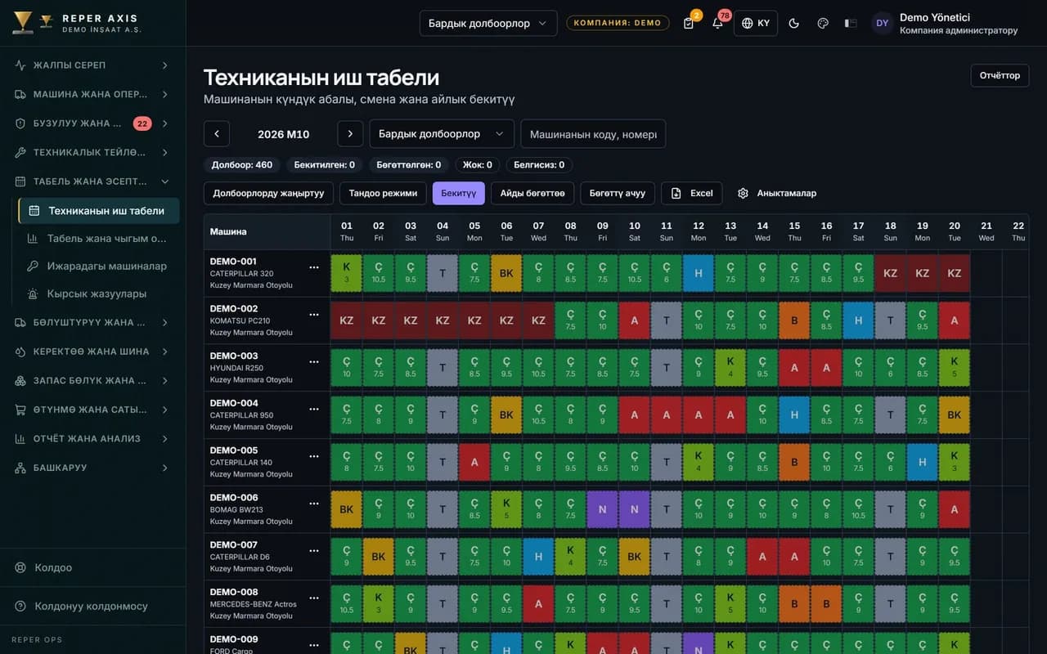The height and width of the screenshot is (654, 1047).
Task: Click the Долбоор: 460 counter chip
Action: (x=242, y=164)
